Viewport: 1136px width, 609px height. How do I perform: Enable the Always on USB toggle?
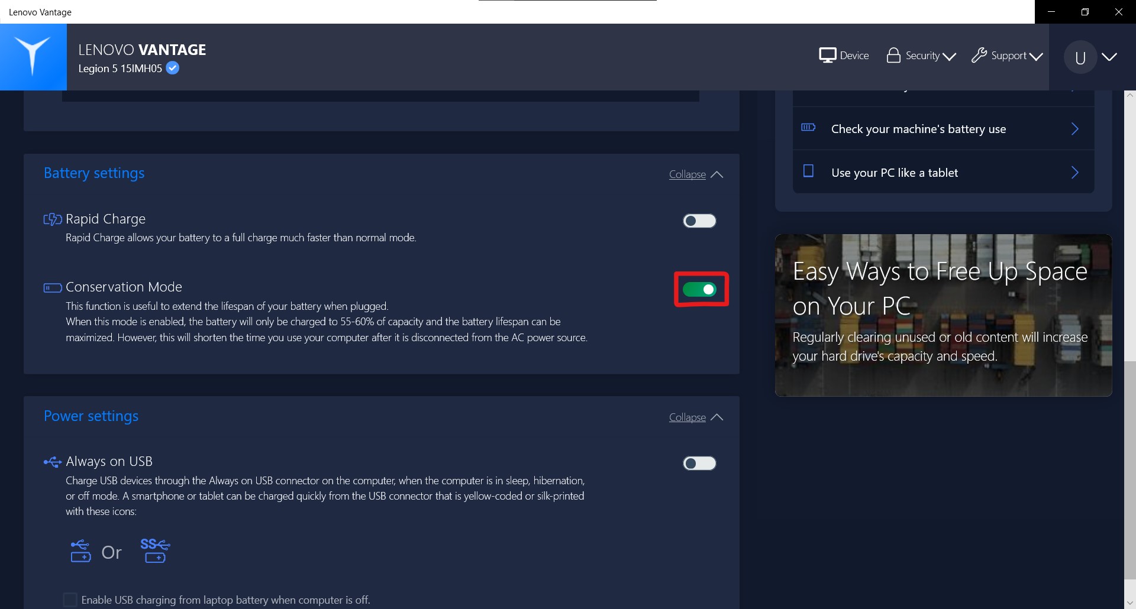pyautogui.click(x=699, y=464)
